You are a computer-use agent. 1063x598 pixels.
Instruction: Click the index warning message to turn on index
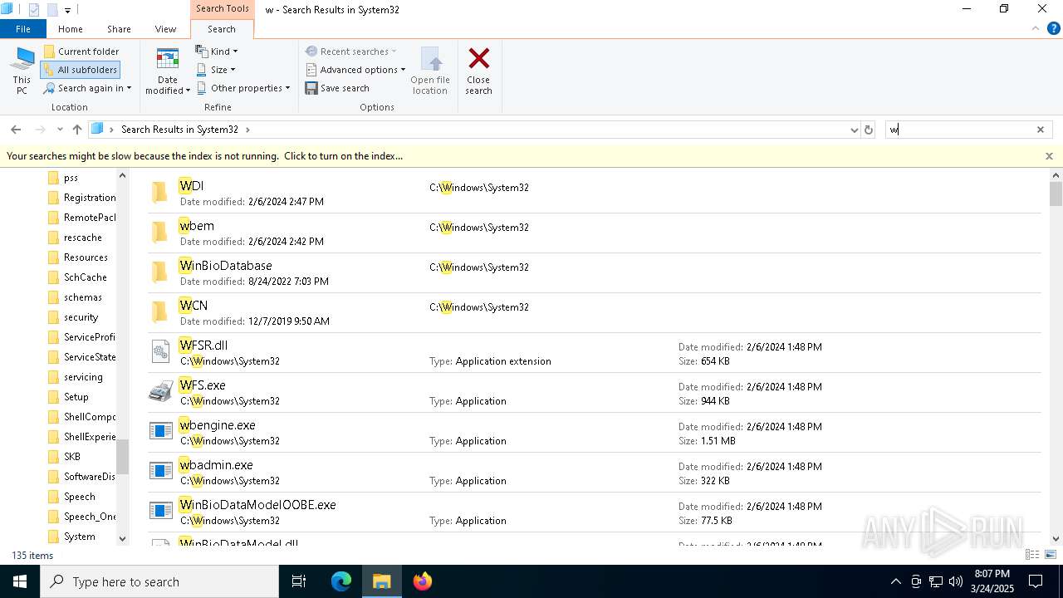pyautogui.click(x=204, y=156)
